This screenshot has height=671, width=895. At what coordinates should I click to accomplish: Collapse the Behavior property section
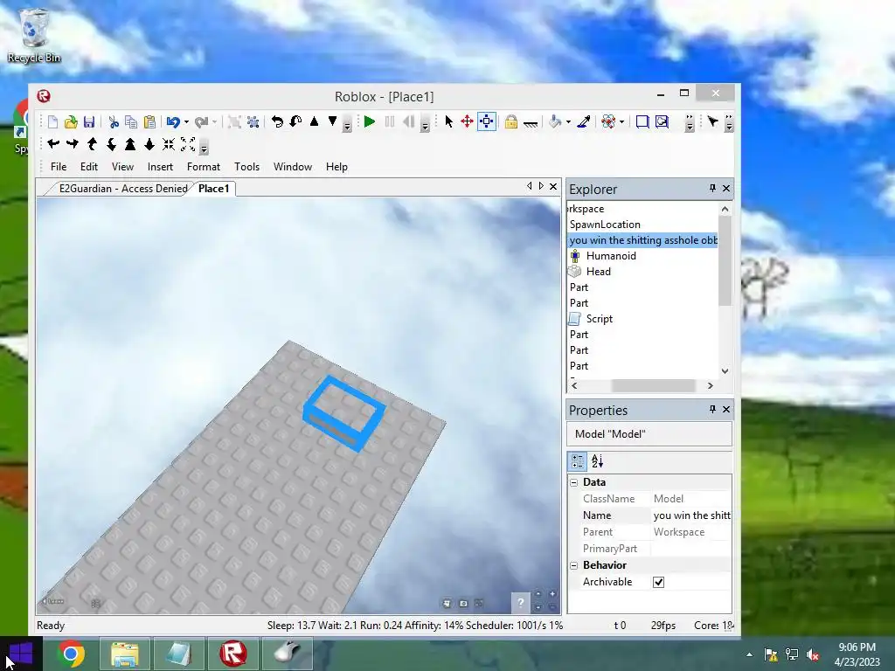click(x=574, y=565)
